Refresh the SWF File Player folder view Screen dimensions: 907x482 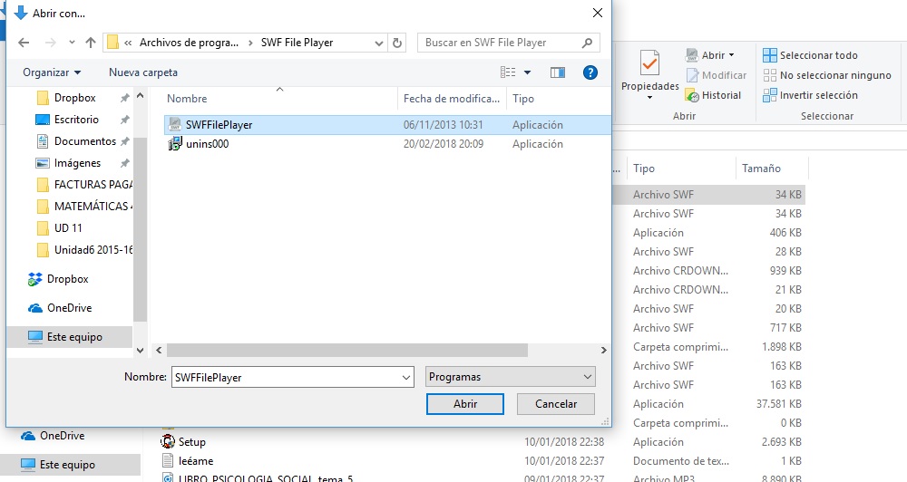397,43
